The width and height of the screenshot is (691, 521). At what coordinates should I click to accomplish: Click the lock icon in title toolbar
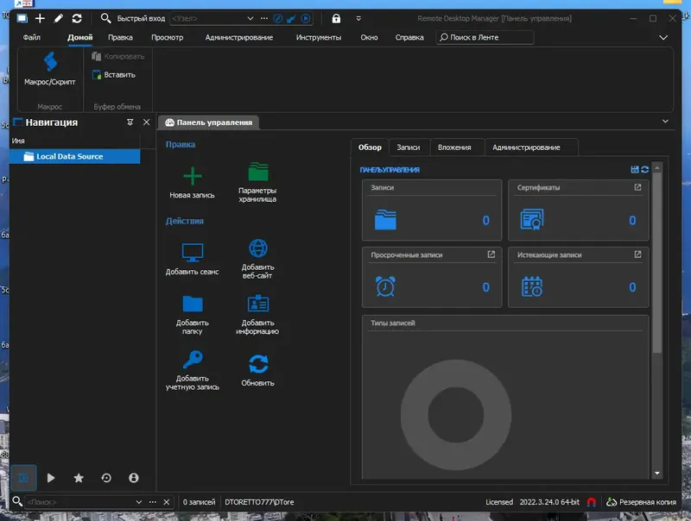point(336,18)
